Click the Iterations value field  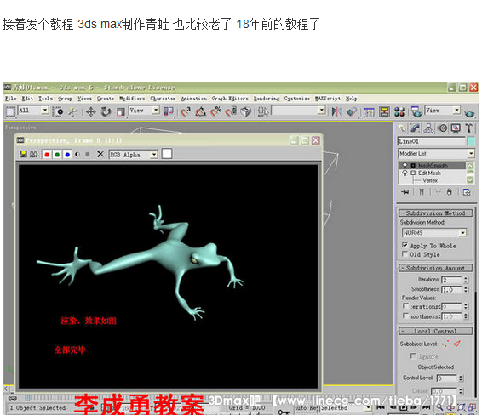452,280
